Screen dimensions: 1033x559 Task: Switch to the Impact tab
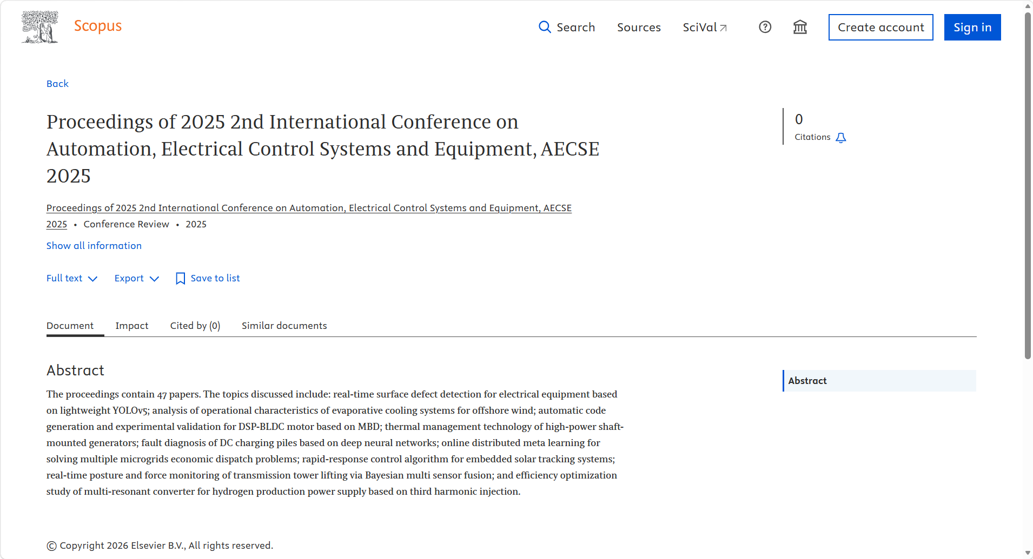point(131,326)
